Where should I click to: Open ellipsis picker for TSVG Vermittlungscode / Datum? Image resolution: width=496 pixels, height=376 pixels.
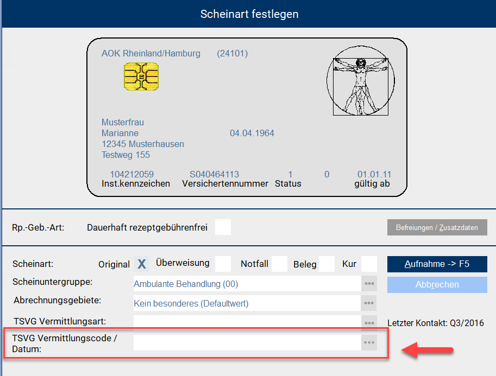pyautogui.click(x=369, y=342)
